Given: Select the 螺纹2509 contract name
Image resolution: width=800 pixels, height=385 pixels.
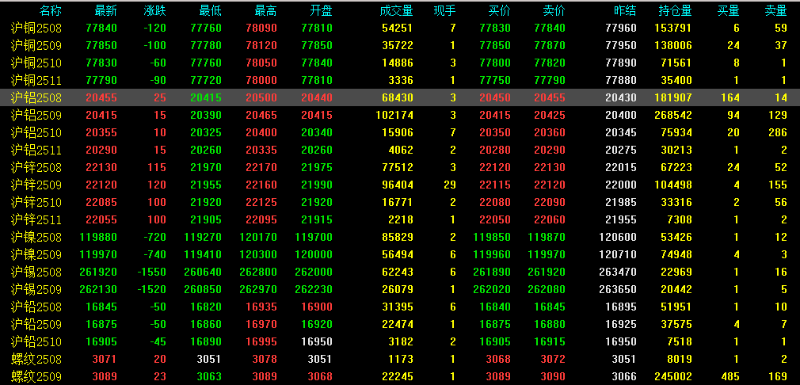Looking at the screenshot, I should pos(36,377).
